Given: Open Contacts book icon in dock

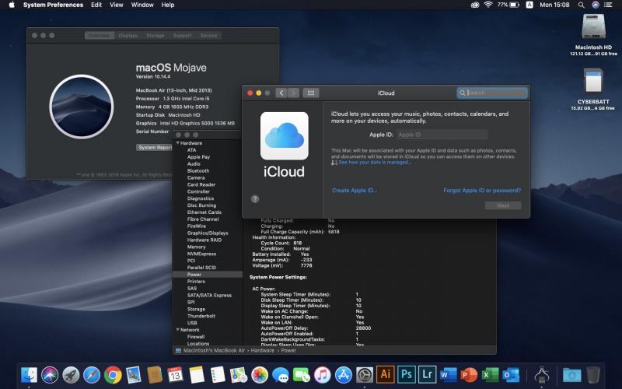Looking at the screenshot, I should [155, 375].
